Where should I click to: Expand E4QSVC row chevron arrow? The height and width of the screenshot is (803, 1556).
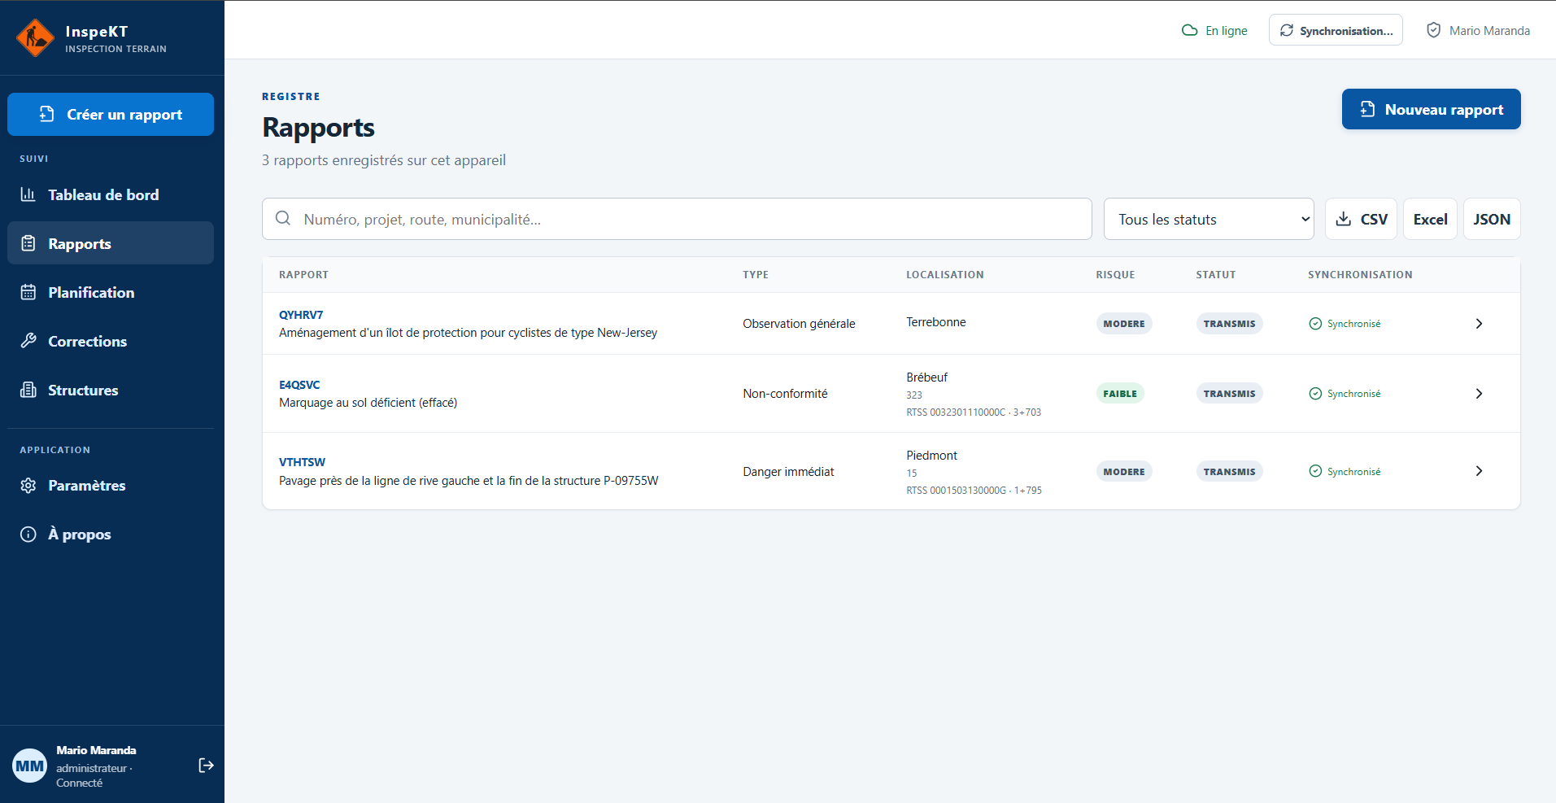click(x=1479, y=394)
